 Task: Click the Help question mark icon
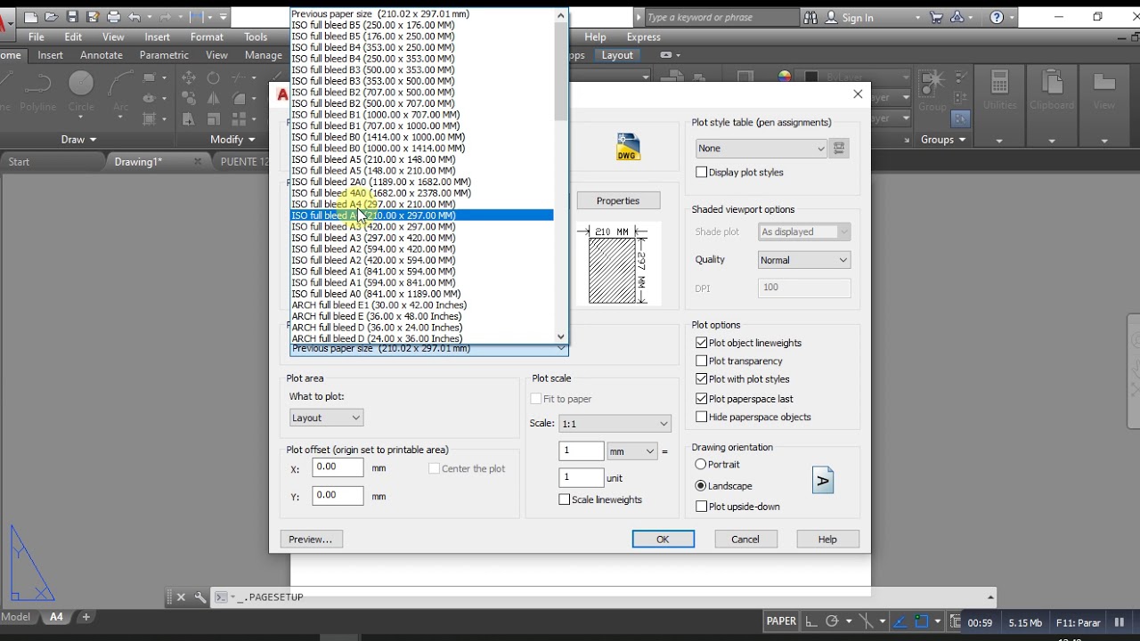[x=997, y=17]
